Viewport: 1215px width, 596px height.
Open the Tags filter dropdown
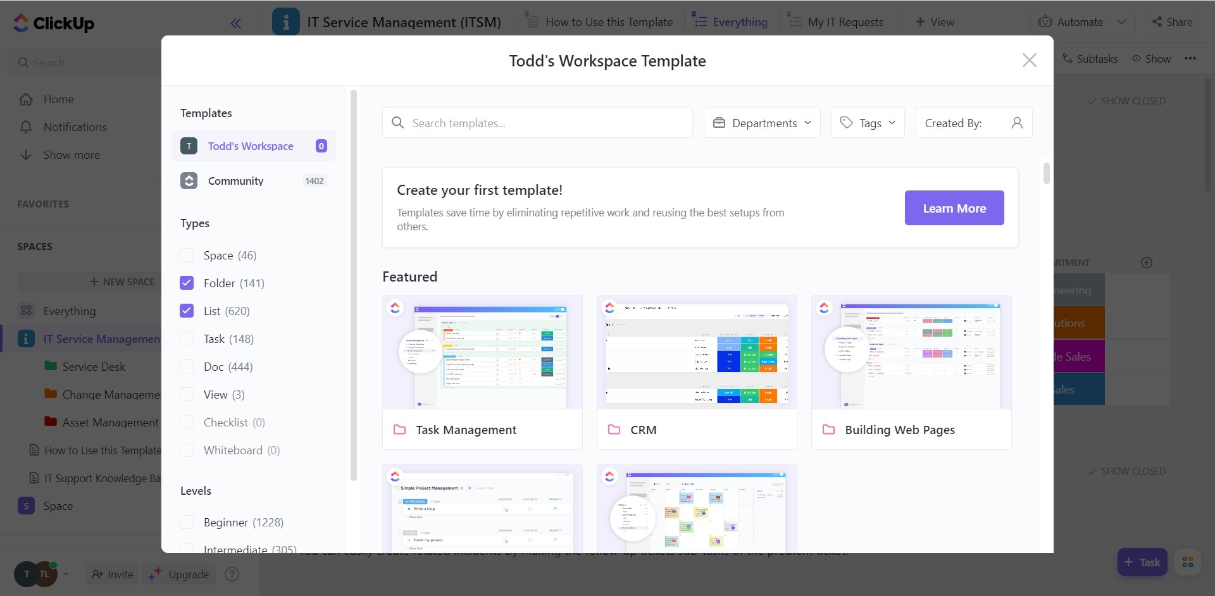click(868, 123)
